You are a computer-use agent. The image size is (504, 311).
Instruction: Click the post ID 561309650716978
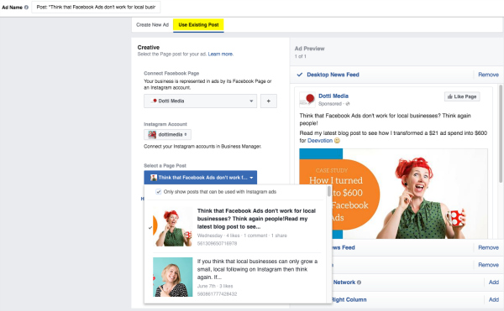click(x=217, y=244)
